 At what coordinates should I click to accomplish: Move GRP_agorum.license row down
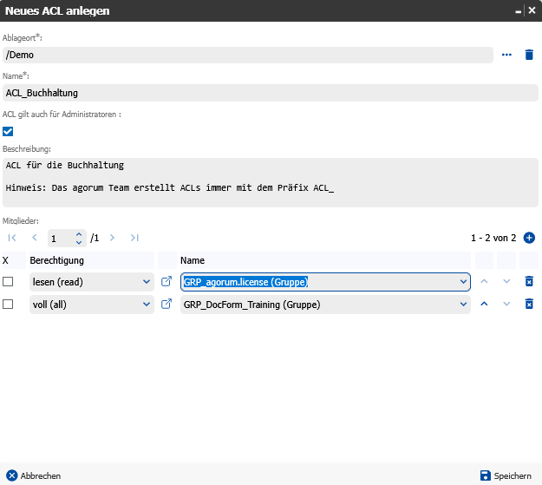506,282
